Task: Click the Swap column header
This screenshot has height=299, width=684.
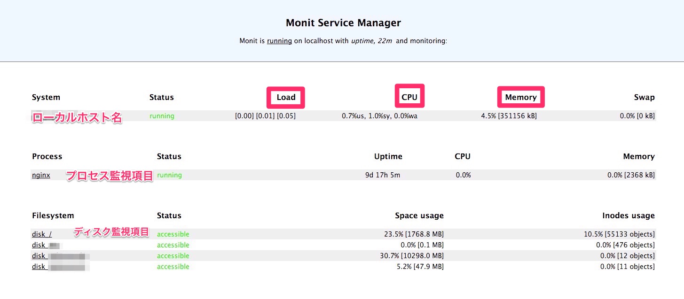Action: pos(644,98)
